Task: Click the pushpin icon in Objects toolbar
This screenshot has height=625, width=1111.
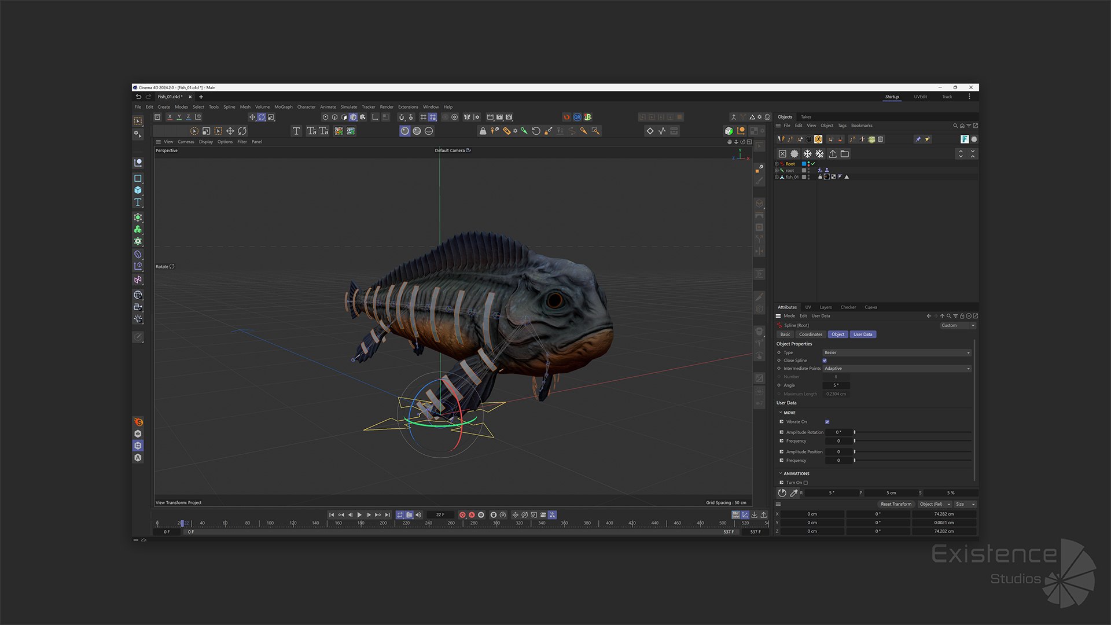Action: coord(918,139)
